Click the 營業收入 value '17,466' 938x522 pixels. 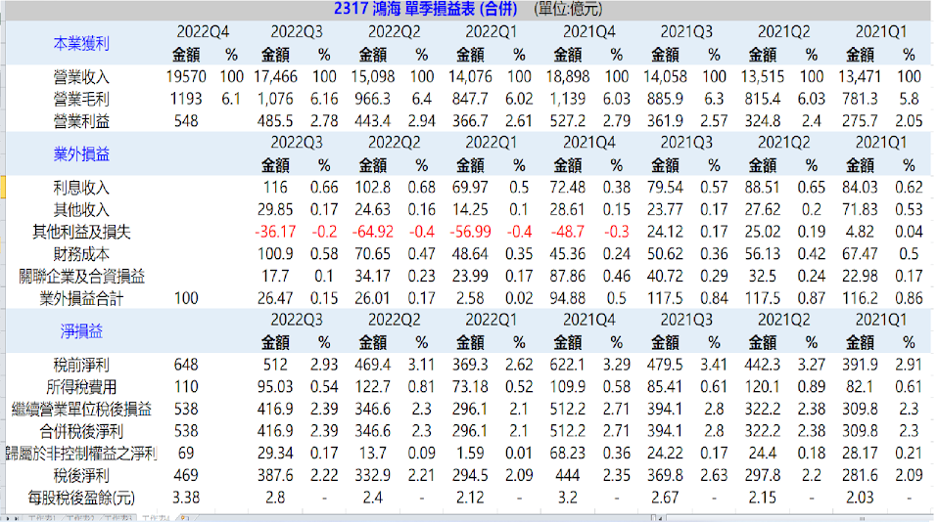pyautogui.click(x=275, y=77)
